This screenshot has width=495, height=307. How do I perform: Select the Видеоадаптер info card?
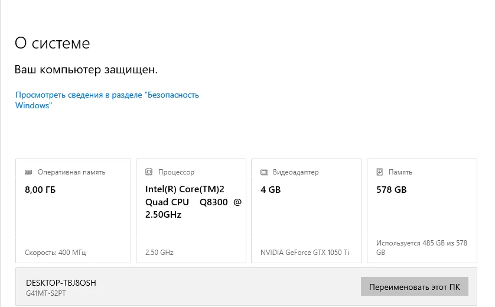[x=307, y=211]
